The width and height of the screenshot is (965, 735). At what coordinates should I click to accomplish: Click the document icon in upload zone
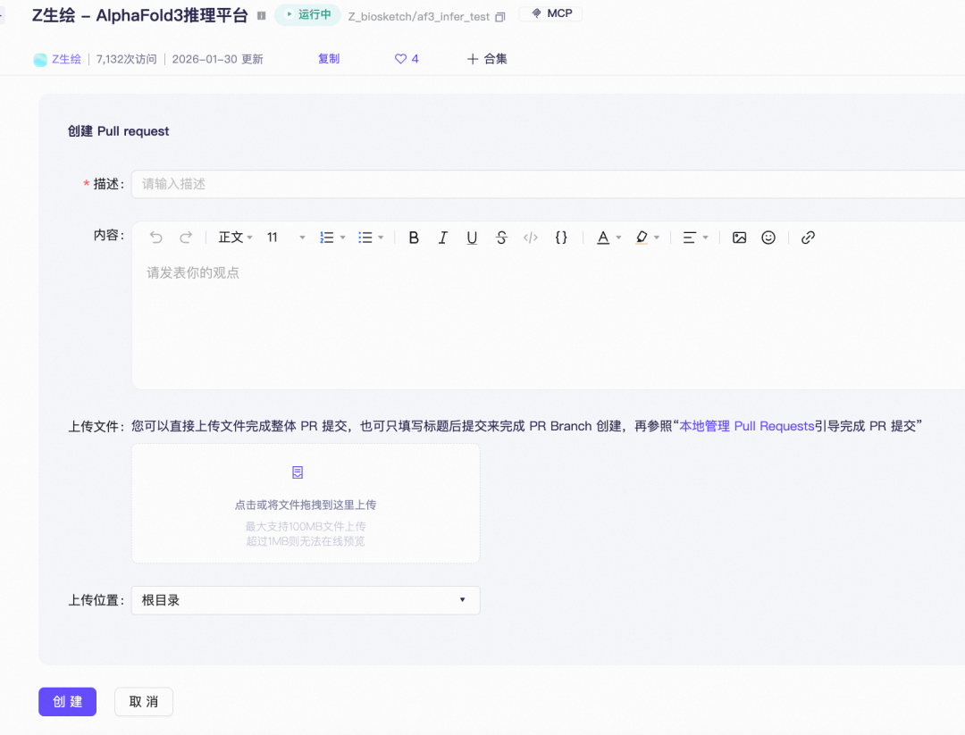(298, 472)
